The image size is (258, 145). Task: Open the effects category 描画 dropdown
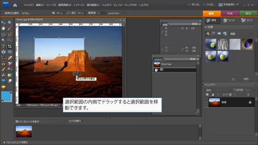pos(241,34)
